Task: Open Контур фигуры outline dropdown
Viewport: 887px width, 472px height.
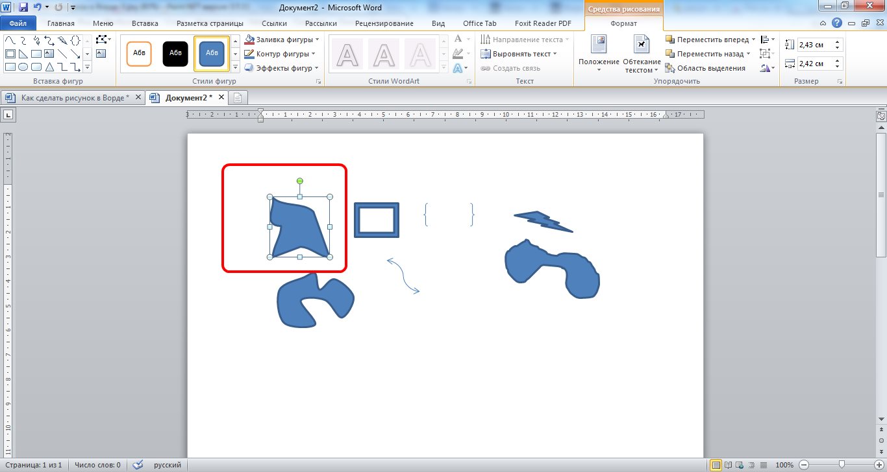Action: tap(281, 54)
